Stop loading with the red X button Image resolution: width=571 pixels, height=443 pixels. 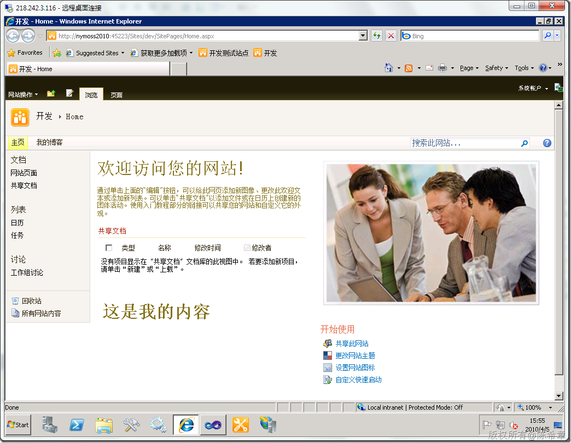[x=391, y=36]
